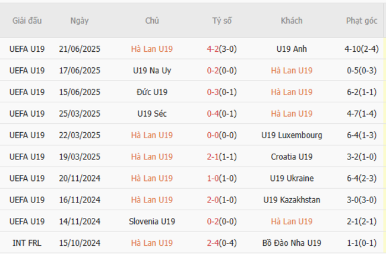
Task: Open Slovenia U19 team link
Action: pyautogui.click(x=152, y=221)
